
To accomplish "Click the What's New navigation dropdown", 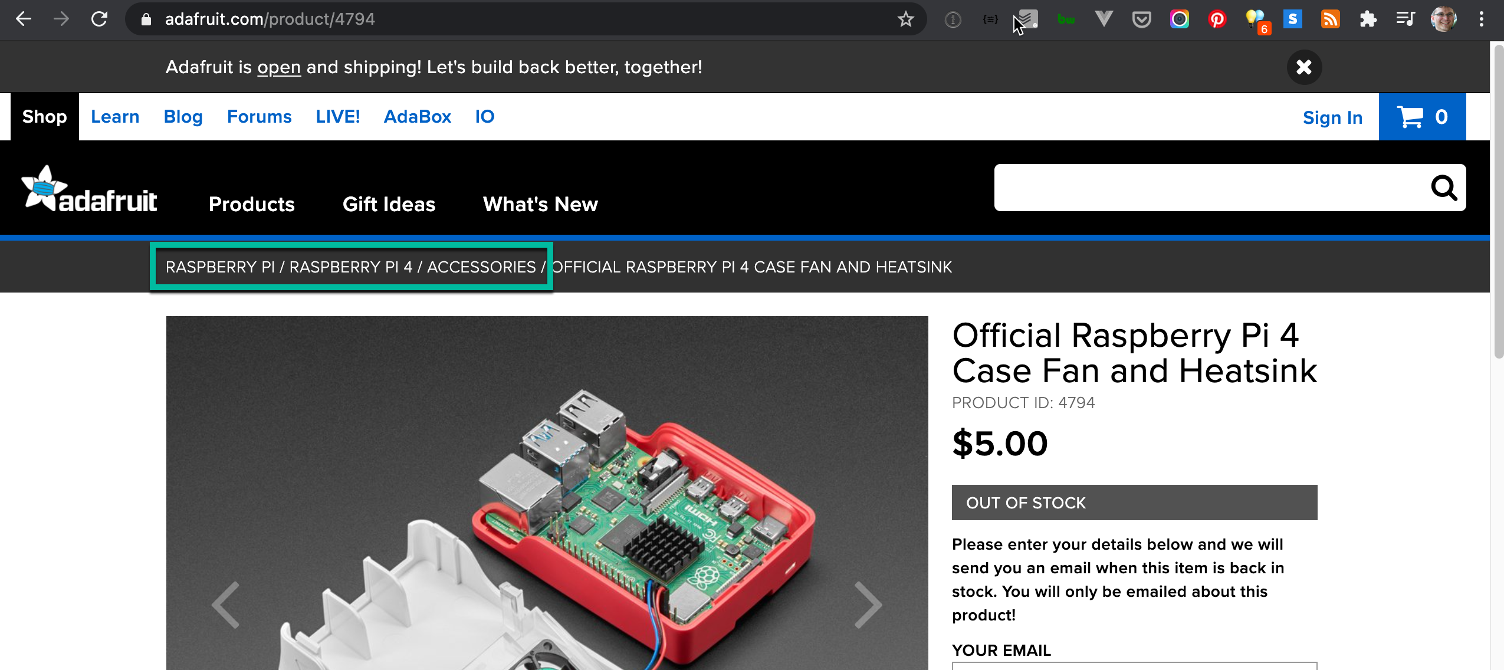I will (x=540, y=203).
